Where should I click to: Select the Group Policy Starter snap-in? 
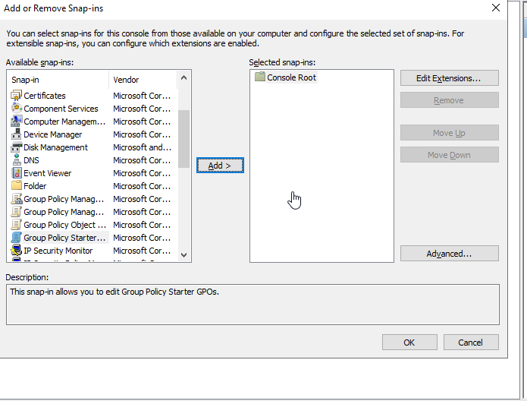point(64,238)
